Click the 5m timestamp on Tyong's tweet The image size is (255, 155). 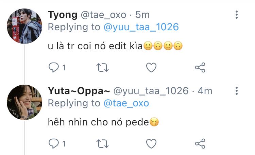point(142,15)
